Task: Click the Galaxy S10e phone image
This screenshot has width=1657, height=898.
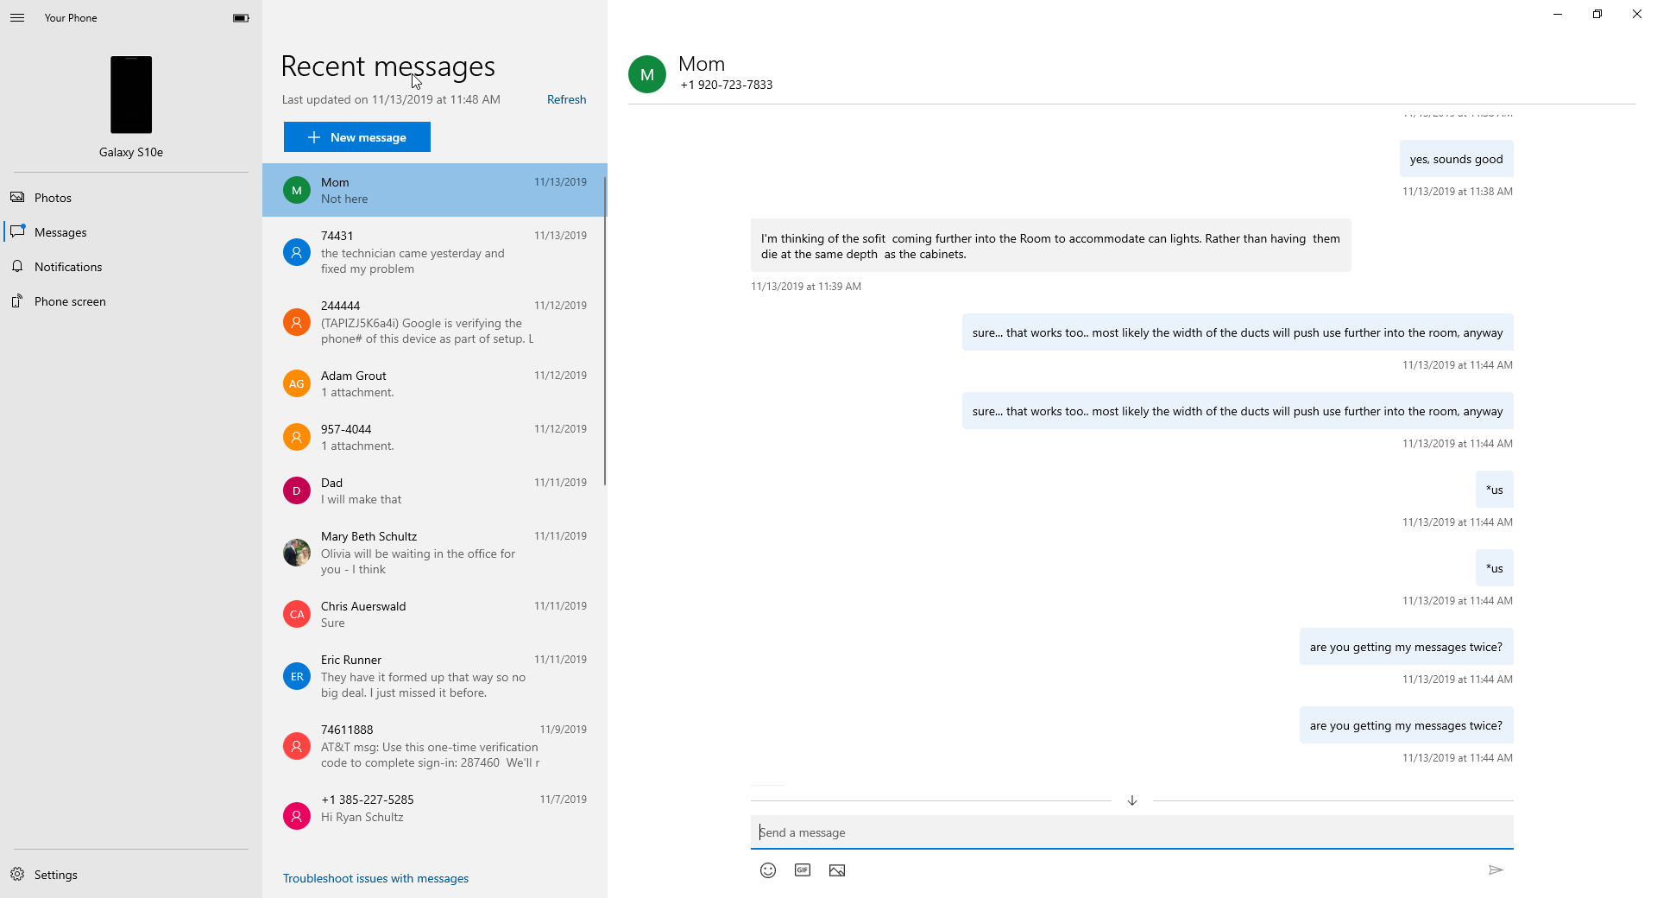Action: pyautogui.click(x=131, y=95)
